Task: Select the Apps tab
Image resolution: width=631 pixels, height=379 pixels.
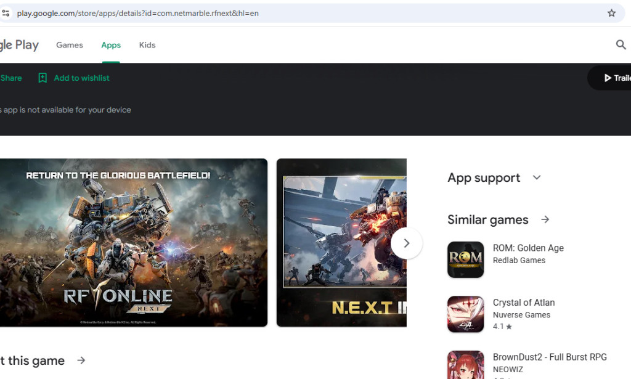Action: tap(111, 45)
